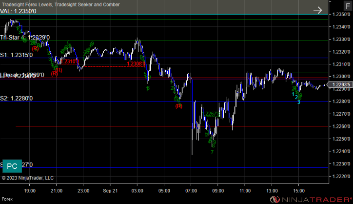The width and height of the screenshot is (353, 204).
Task: Click the Tri-Star 1.2329'0 level label
Action: (x=25, y=38)
